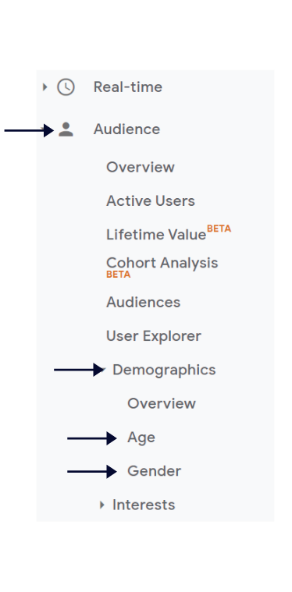Click the Audience person icon

click(66, 129)
